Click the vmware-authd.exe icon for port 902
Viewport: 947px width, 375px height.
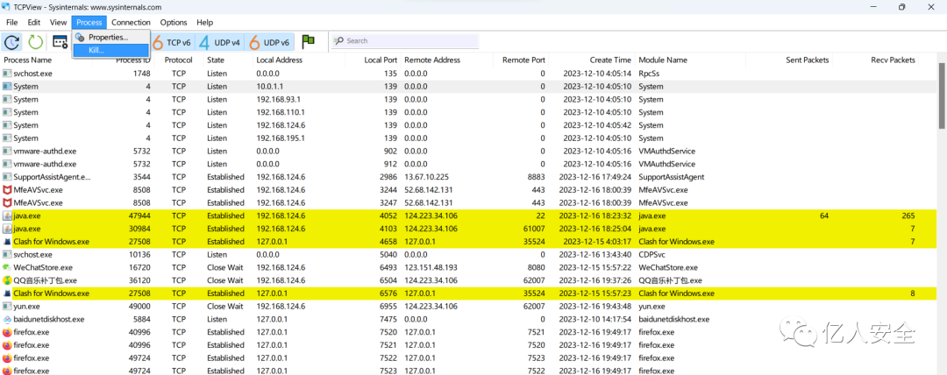pos(7,151)
